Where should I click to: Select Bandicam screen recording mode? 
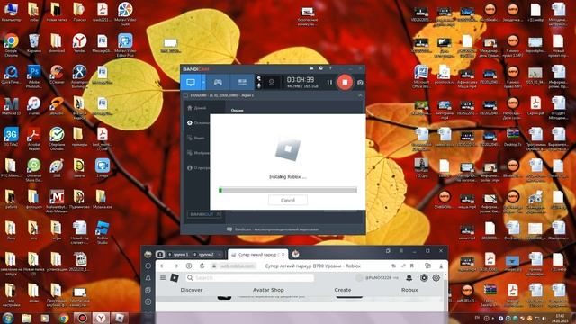point(191,82)
